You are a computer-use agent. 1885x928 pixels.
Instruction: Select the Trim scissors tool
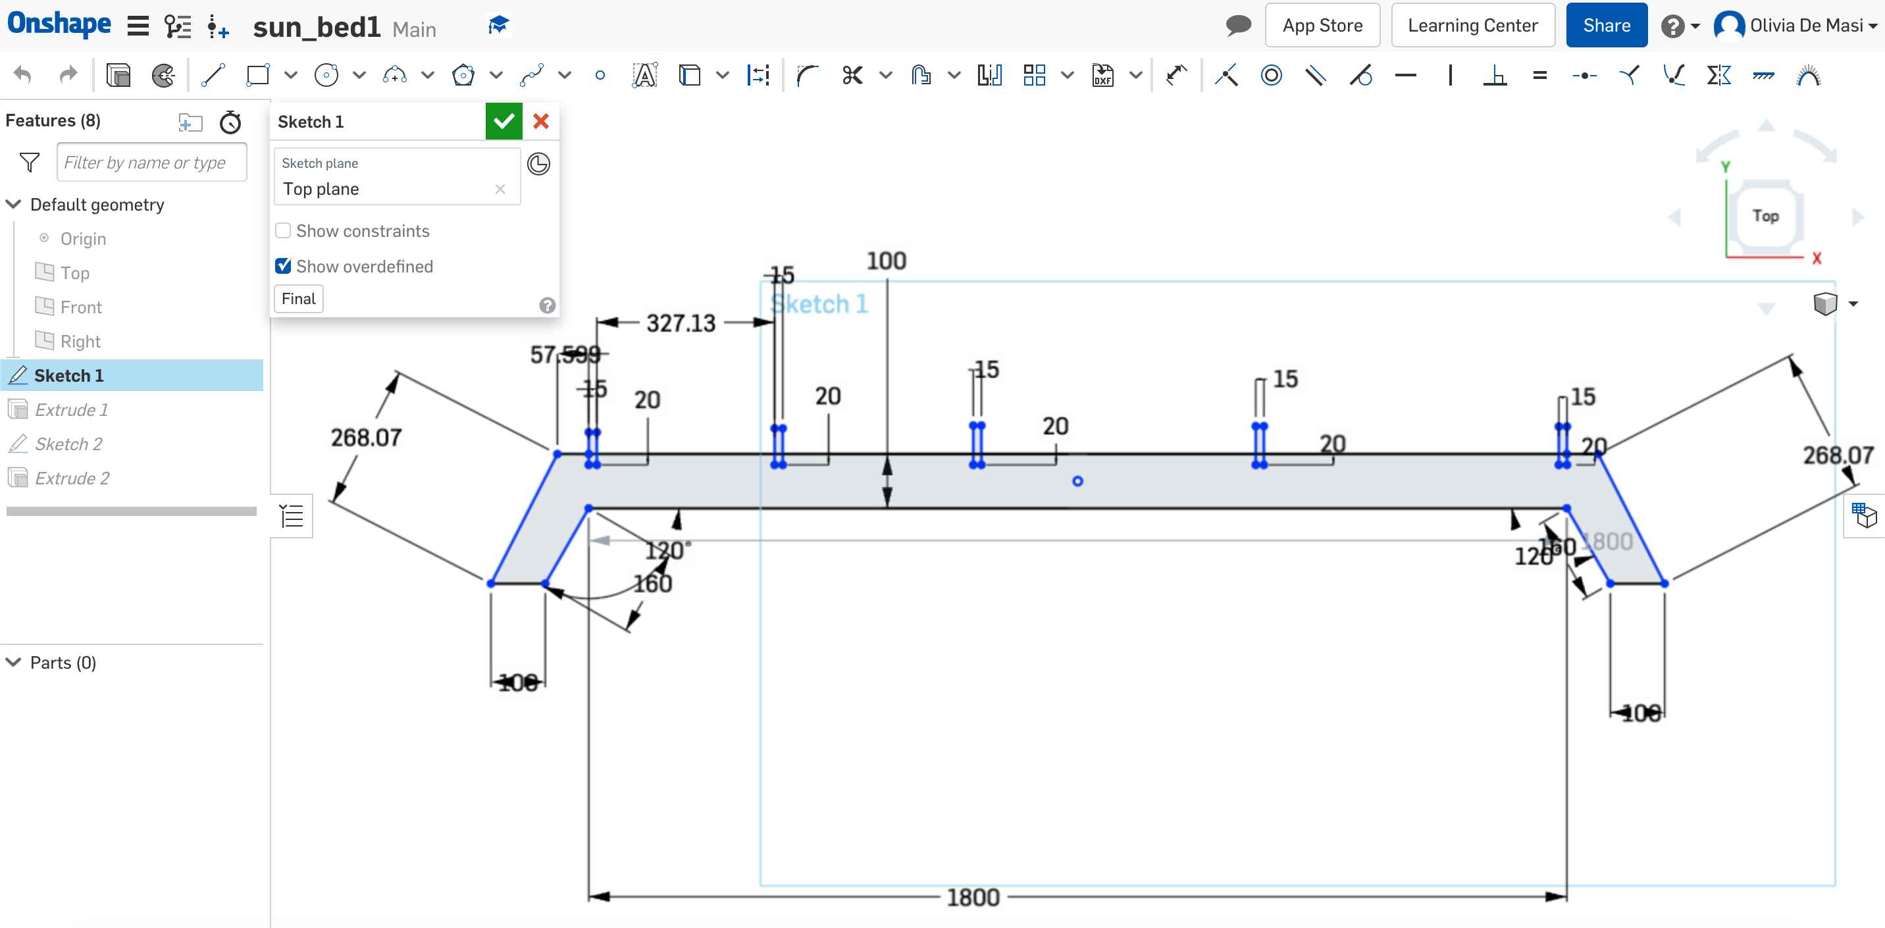pos(852,74)
